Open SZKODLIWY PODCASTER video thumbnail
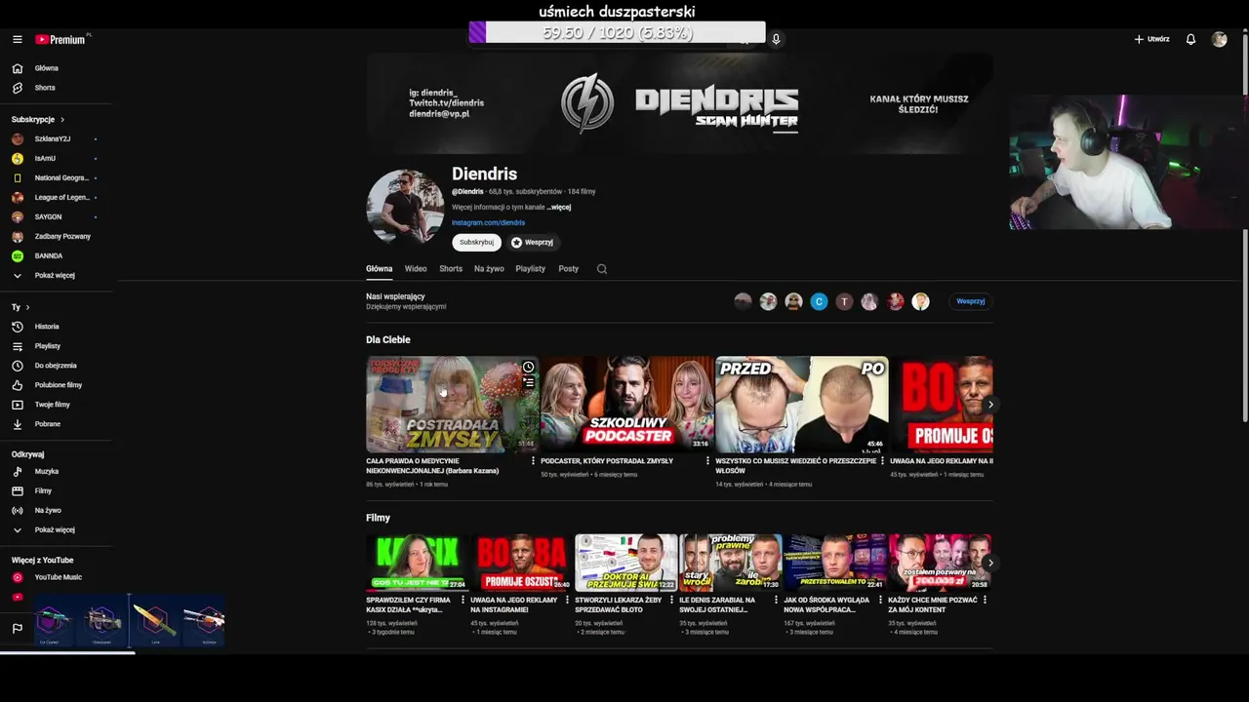Screen dimensions: 1249x702 click(626, 405)
